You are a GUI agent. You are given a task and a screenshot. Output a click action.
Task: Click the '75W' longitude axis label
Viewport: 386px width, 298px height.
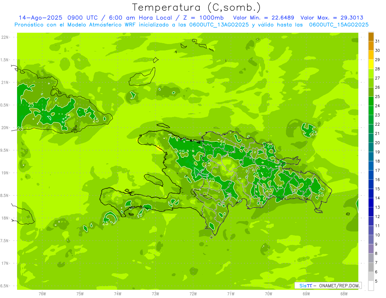coord(80,294)
